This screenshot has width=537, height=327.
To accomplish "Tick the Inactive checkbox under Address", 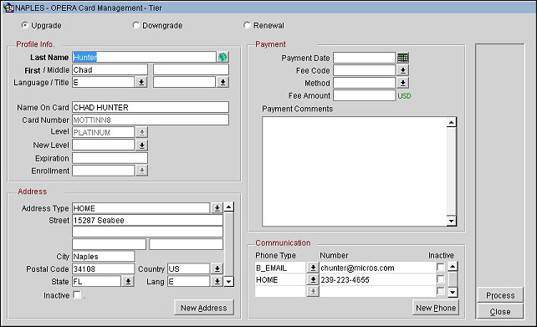I will click(77, 294).
